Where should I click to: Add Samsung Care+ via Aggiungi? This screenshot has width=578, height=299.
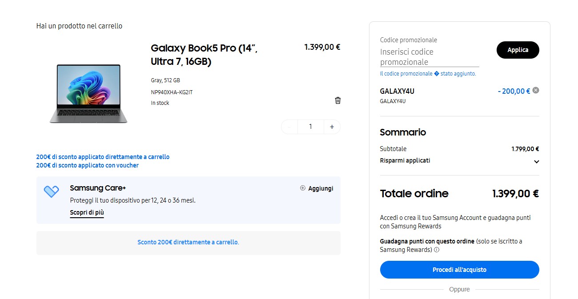317,188
